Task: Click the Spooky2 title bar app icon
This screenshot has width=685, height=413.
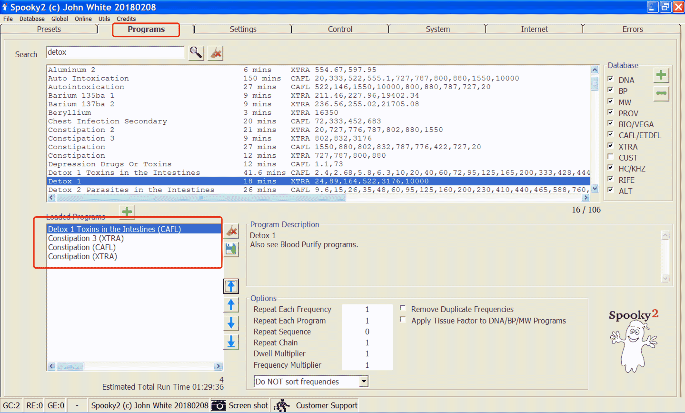Action: pos(5,7)
